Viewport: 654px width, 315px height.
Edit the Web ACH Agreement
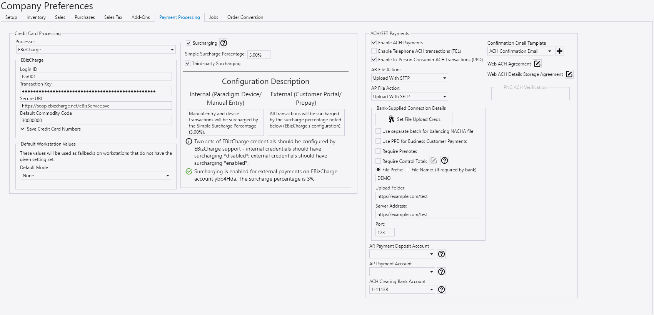click(x=537, y=64)
